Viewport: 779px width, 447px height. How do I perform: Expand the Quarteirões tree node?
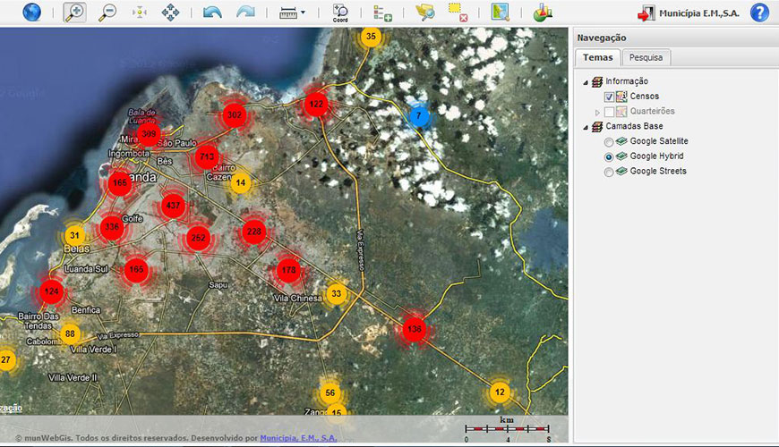[x=597, y=113]
